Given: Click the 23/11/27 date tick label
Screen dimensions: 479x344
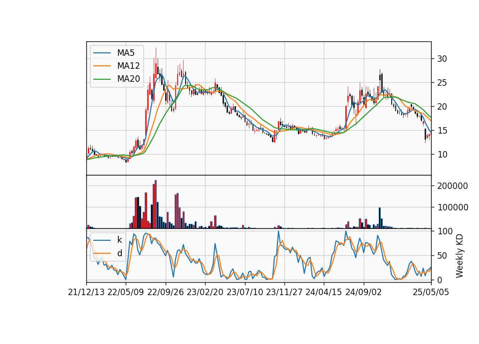Looking at the screenshot, I should [284, 292].
